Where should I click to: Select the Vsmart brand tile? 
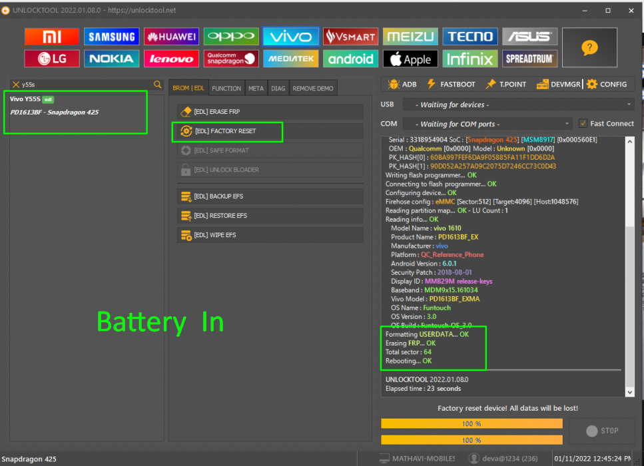[x=351, y=37]
